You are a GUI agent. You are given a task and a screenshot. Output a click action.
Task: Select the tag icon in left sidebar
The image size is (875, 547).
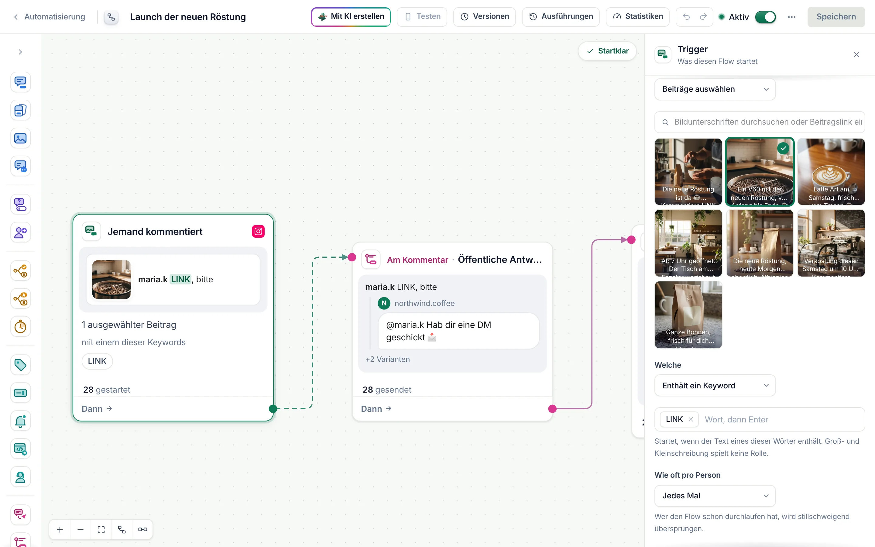(20, 365)
